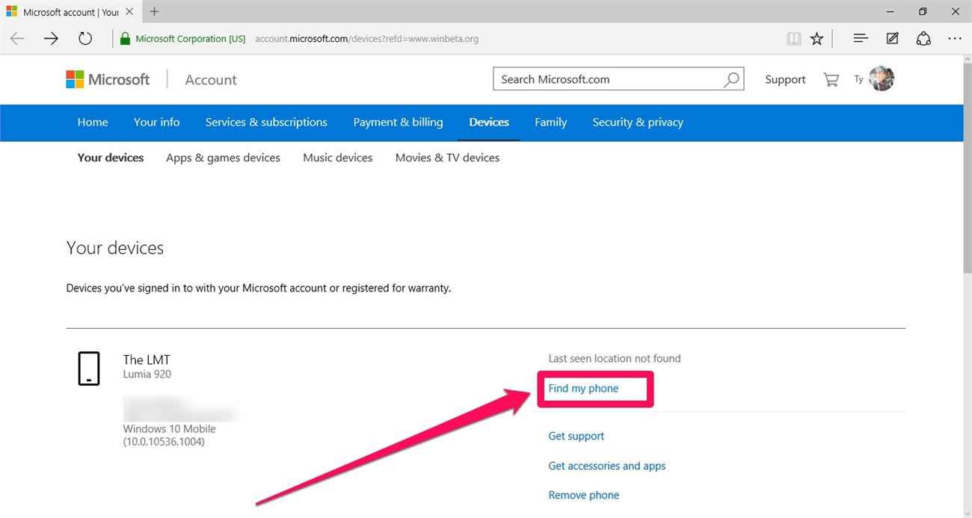Make a Web Note icon

892,38
